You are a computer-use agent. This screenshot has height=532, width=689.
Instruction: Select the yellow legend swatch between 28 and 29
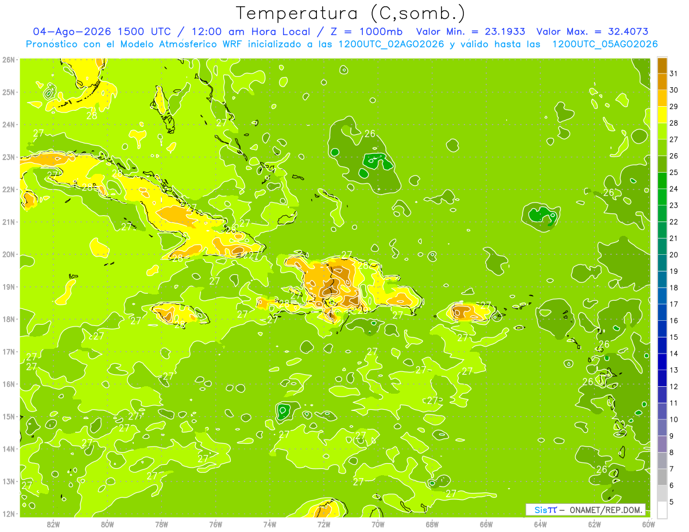pos(662,115)
